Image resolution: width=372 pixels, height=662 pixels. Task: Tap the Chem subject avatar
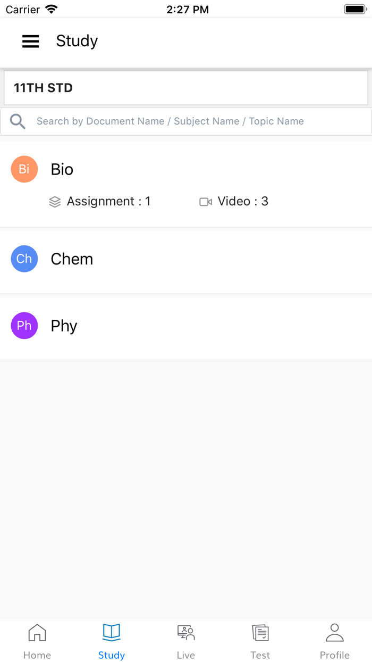point(24,259)
